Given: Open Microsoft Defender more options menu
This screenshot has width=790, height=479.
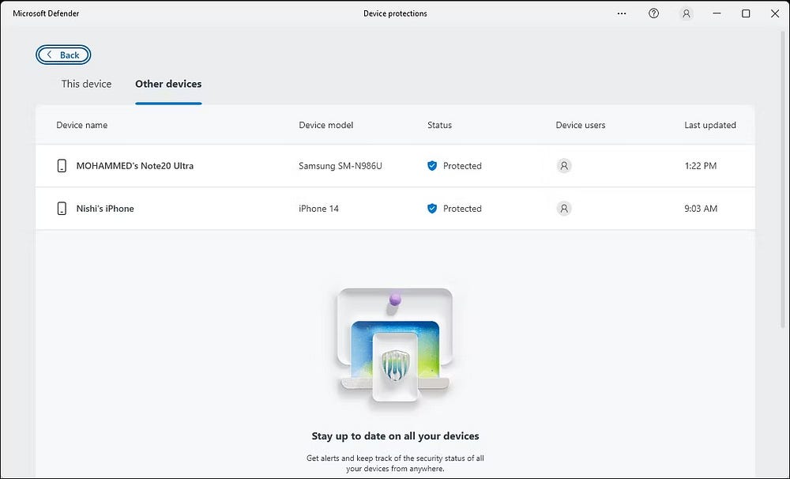Looking at the screenshot, I should click(622, 13).
